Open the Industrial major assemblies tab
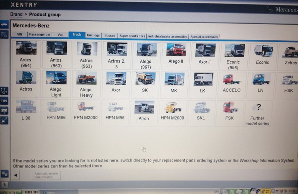Image resolution: width=298 pixels, height=194 pixels. pos(168,36)
